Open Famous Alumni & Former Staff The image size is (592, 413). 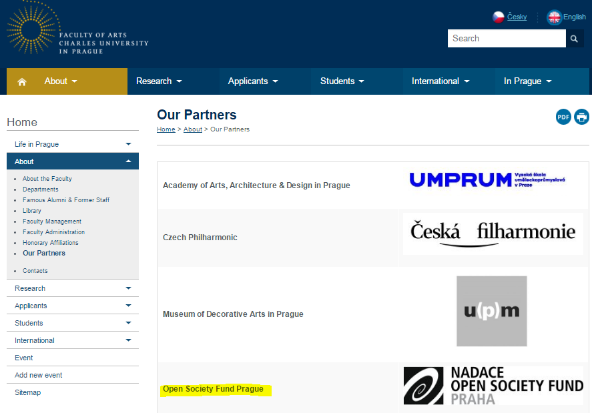pyautogui.click(x=66, y=199)
